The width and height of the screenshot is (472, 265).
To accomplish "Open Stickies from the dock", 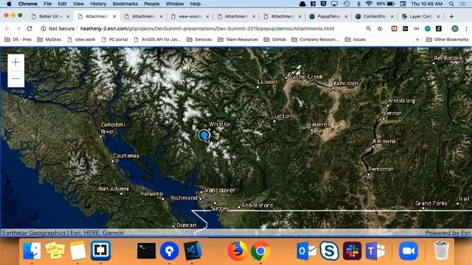I will [x=55, y=250].
